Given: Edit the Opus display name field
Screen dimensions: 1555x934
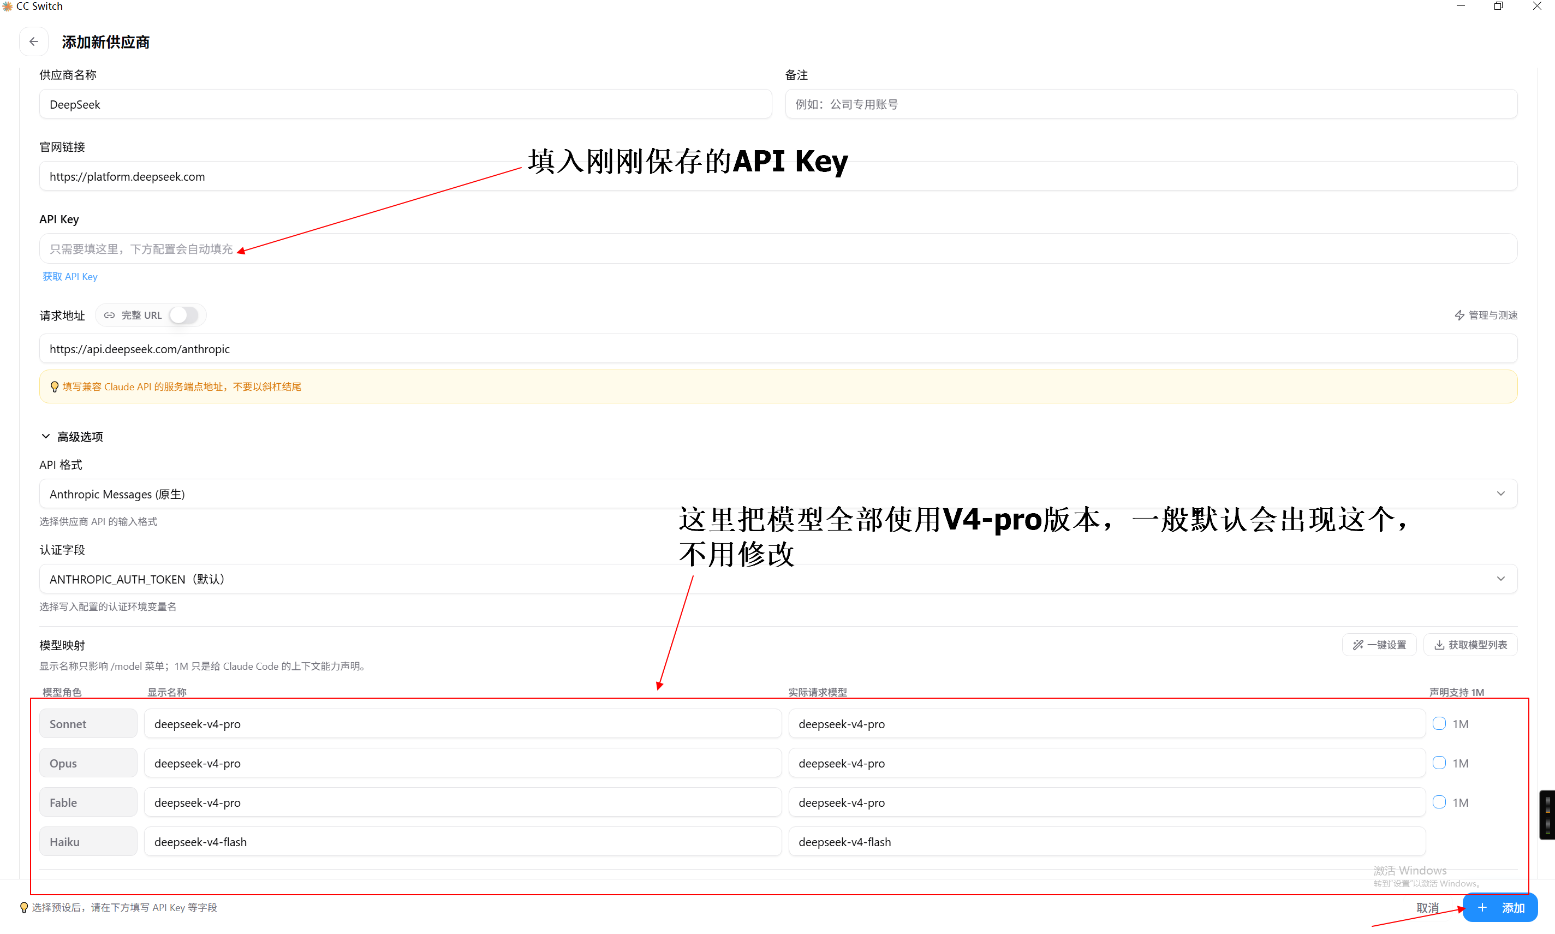Looking at the screenshot, I should click(x=462, y=763).
